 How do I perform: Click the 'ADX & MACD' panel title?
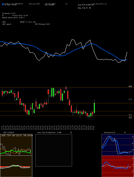click(x=9, y=132)
